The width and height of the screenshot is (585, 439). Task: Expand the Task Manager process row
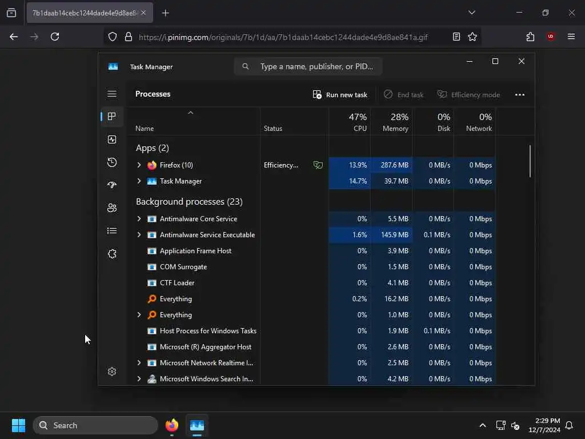tap(139, 181)
